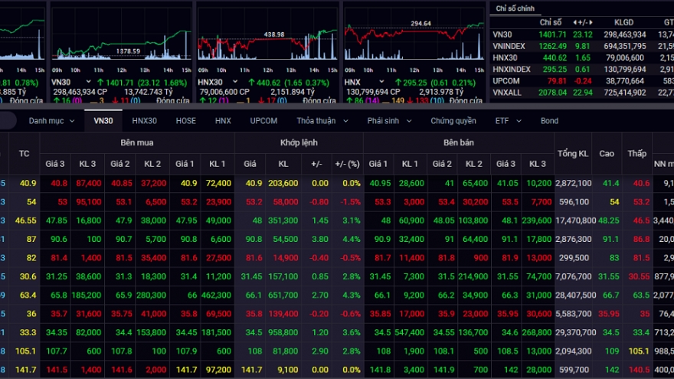The image size is (674, 379).
Task: Open the HNX30 chart index selector chevron
Action: pyautogui.click(x=235, y=82)
